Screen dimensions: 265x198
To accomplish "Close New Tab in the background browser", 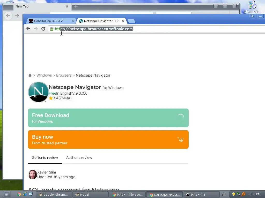I will [x=67, y=6].
